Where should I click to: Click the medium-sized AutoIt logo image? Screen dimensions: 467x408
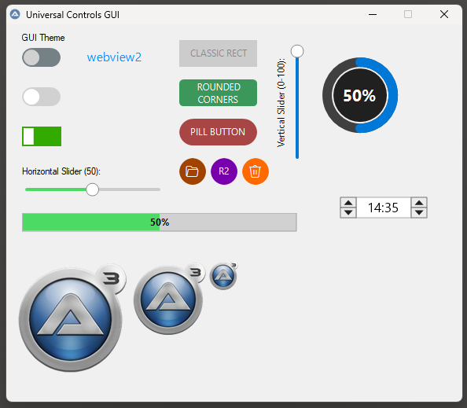169,299
